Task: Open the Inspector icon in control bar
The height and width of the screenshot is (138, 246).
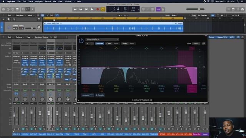Action: [8, 9]
